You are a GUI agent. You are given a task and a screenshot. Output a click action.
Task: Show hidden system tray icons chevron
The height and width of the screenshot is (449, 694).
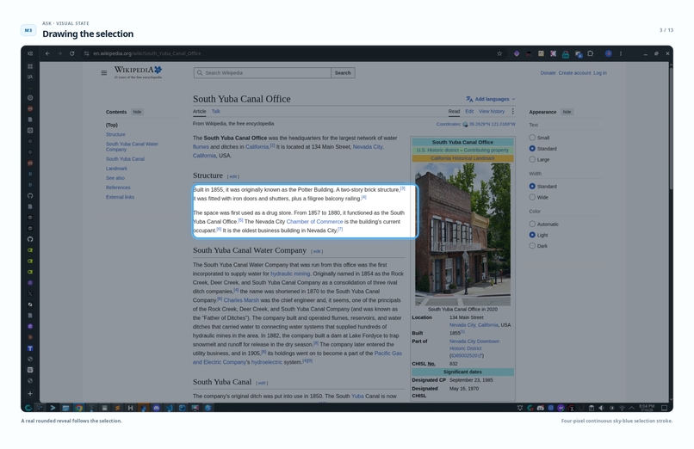click(632, 408)
